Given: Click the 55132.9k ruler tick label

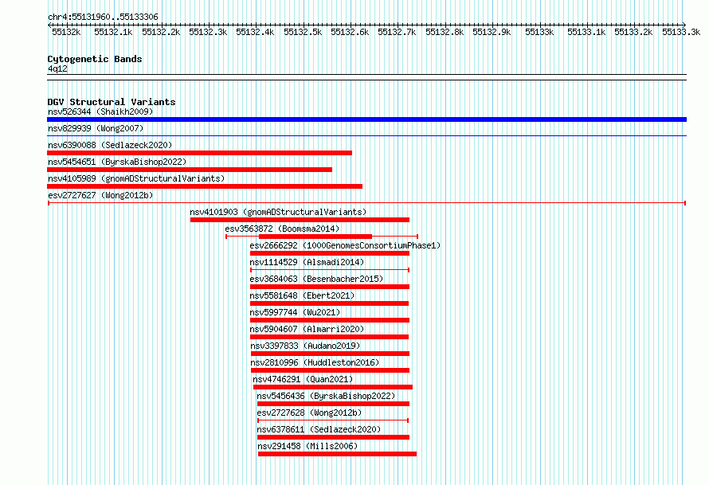Looking at the screenshot, I should 492,32.
